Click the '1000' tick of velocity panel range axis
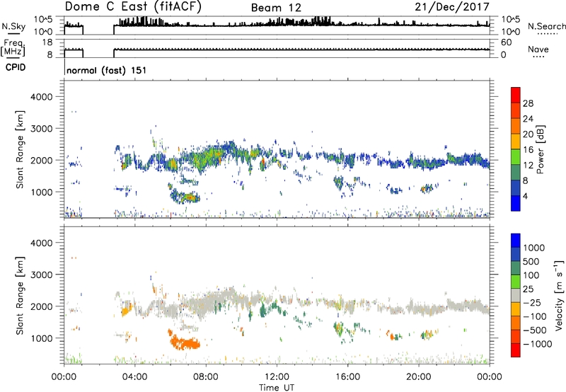This screenshot has height=392, width=566. click(41, 338)
